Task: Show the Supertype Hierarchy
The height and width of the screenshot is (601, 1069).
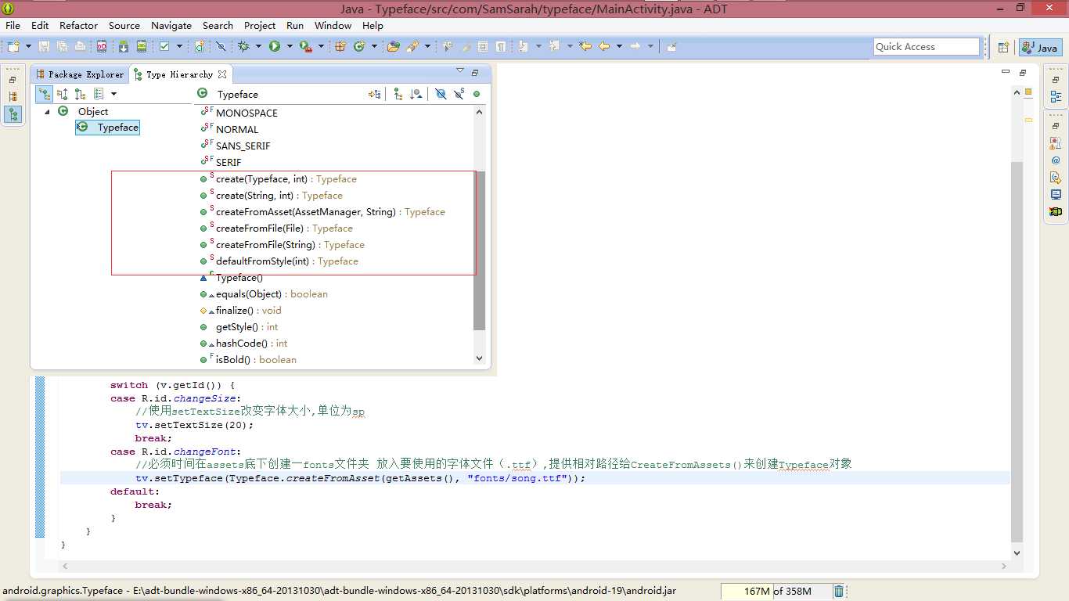Action: 63,95
